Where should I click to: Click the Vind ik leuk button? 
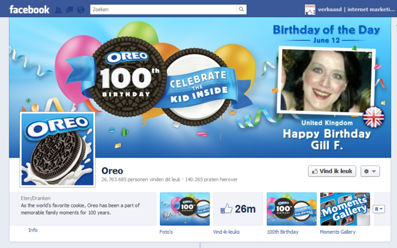[x=332, y=171]
